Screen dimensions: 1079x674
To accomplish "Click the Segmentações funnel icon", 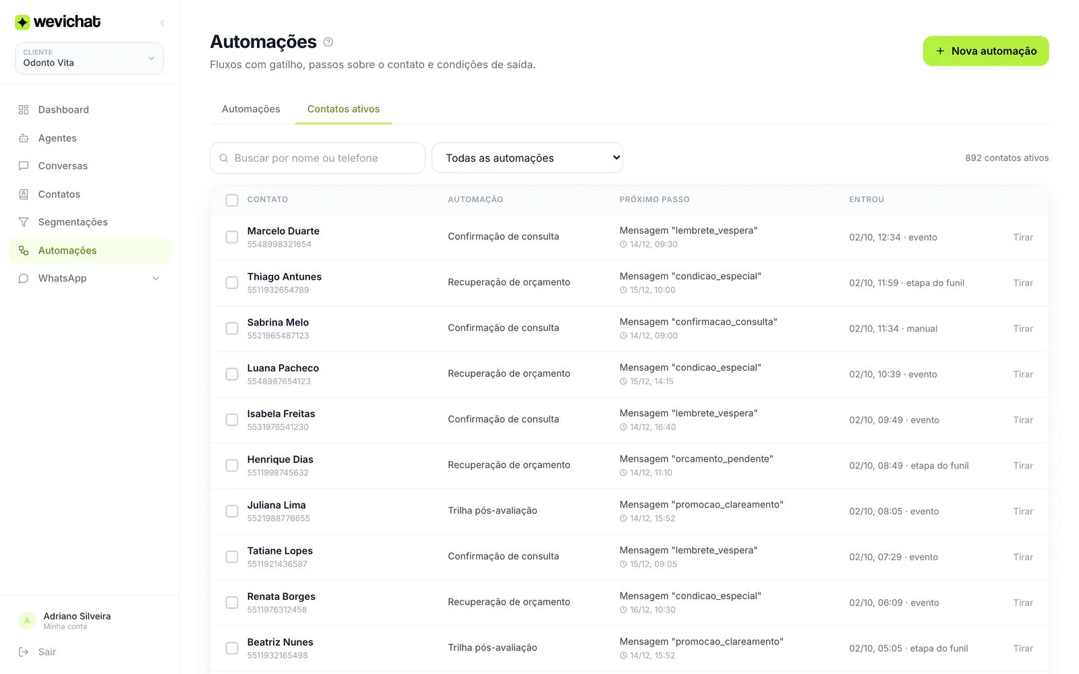I will pos(24,222).
